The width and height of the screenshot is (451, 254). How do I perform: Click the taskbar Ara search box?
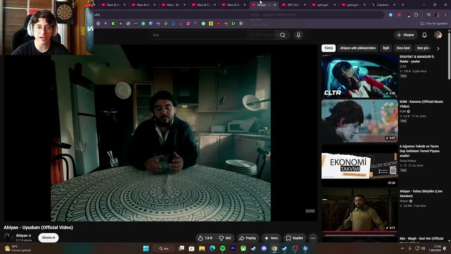click(164, 248)
